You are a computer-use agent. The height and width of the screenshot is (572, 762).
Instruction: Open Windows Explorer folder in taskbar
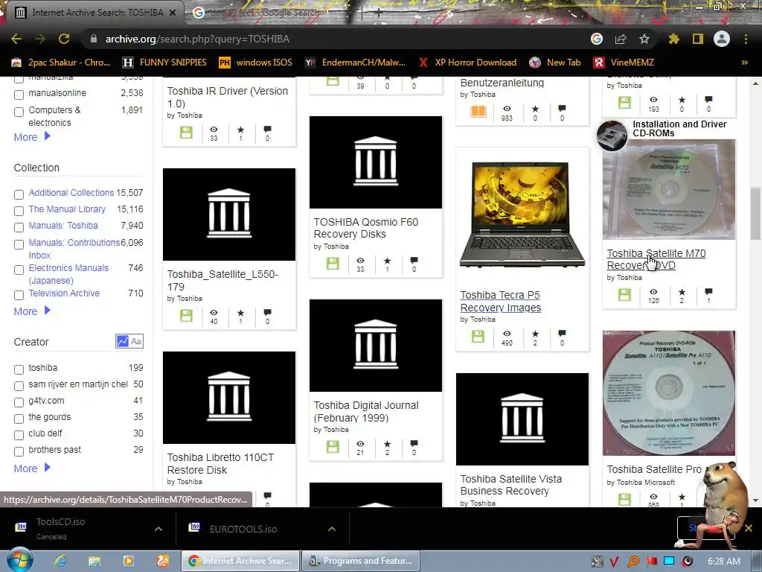point(95,561)
